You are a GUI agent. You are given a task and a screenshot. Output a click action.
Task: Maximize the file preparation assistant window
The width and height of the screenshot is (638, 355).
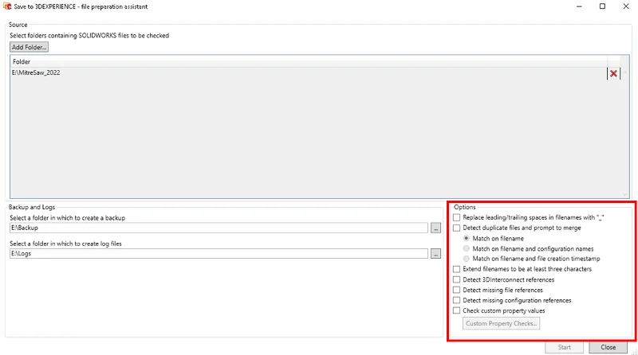(602, 6)
